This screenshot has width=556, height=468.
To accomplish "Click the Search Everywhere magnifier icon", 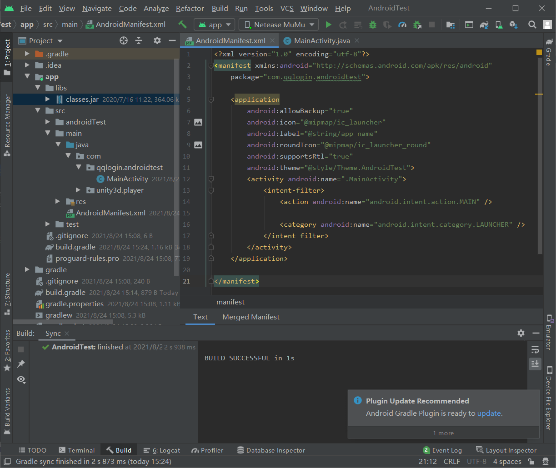I will pos(532,25).
